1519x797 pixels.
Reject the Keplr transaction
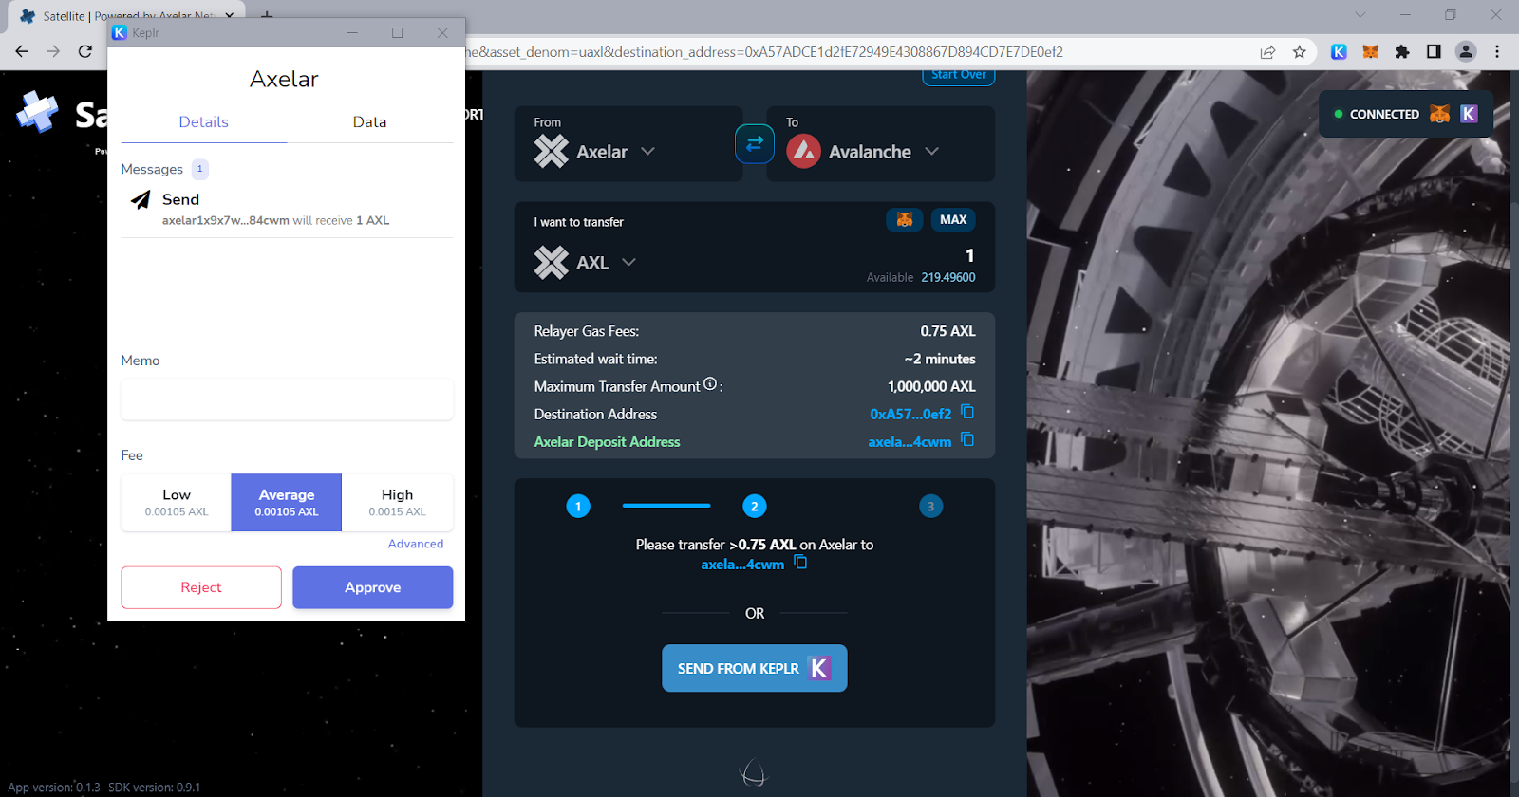tap(201, 587)
